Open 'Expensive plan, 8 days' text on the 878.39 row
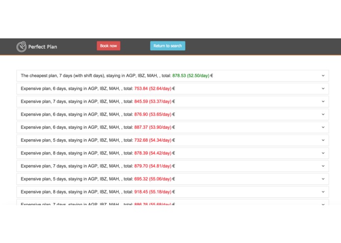The height and width of the screenshot is (243, 341). (44, 153)
